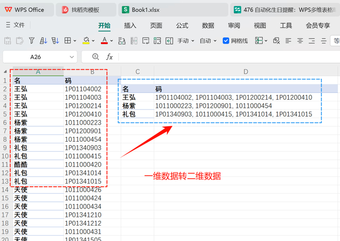Click the green freeze panes icon
The width and height of the screenshot is (340, 241).
[x=259, y=40]
